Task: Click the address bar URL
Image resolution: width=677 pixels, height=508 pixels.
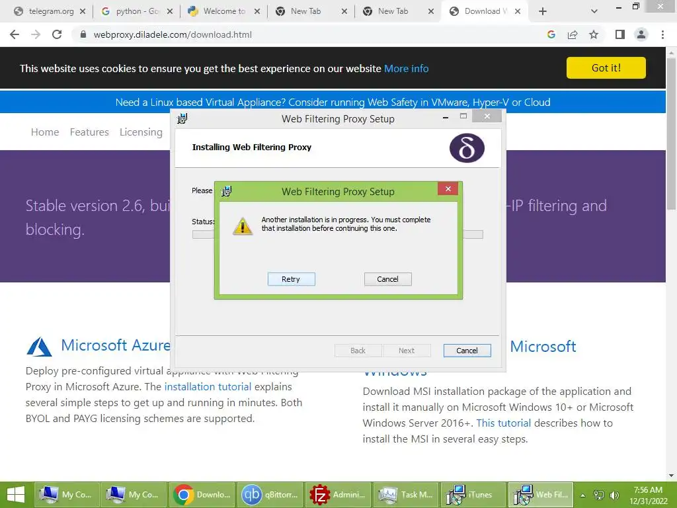Action: pos(173,34)
